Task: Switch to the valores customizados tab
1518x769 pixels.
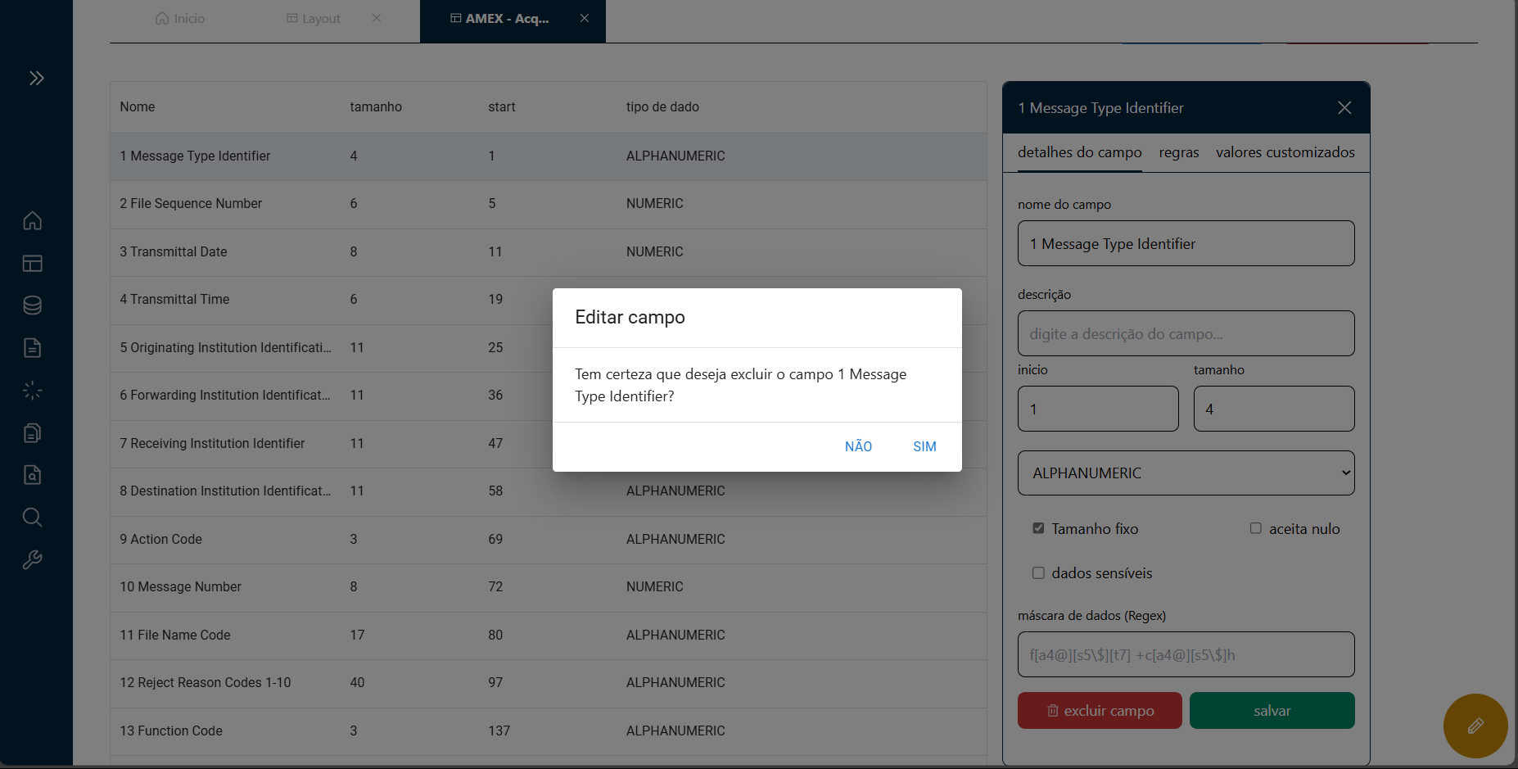Action: [x=1285, y=152]
